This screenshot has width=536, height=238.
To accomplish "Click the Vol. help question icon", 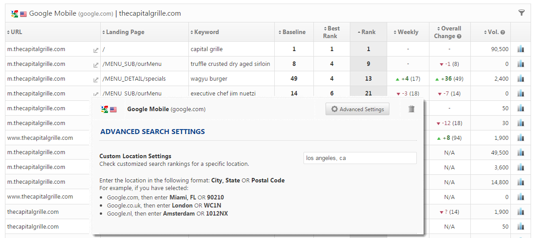I will pos(503,32).
